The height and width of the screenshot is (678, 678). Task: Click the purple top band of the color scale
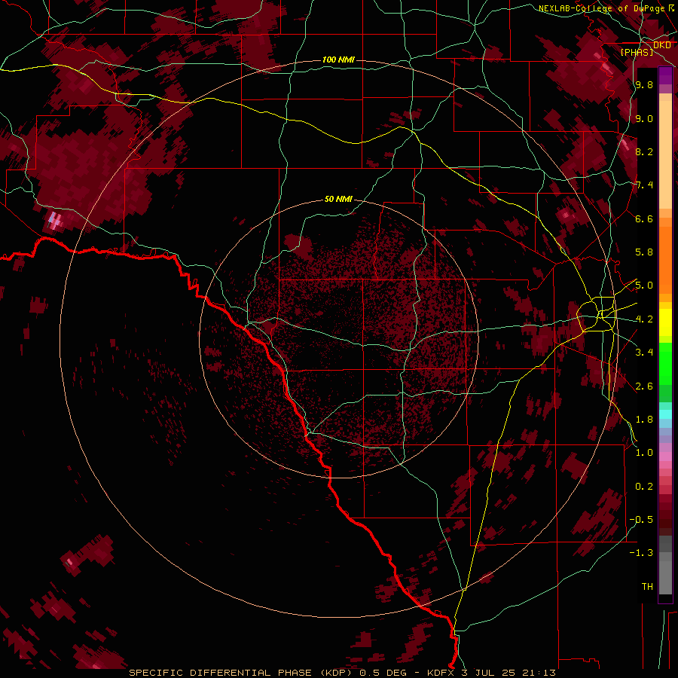[665, 75]
